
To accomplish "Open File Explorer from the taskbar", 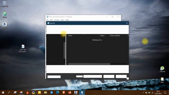I will (x=45, y=93).
